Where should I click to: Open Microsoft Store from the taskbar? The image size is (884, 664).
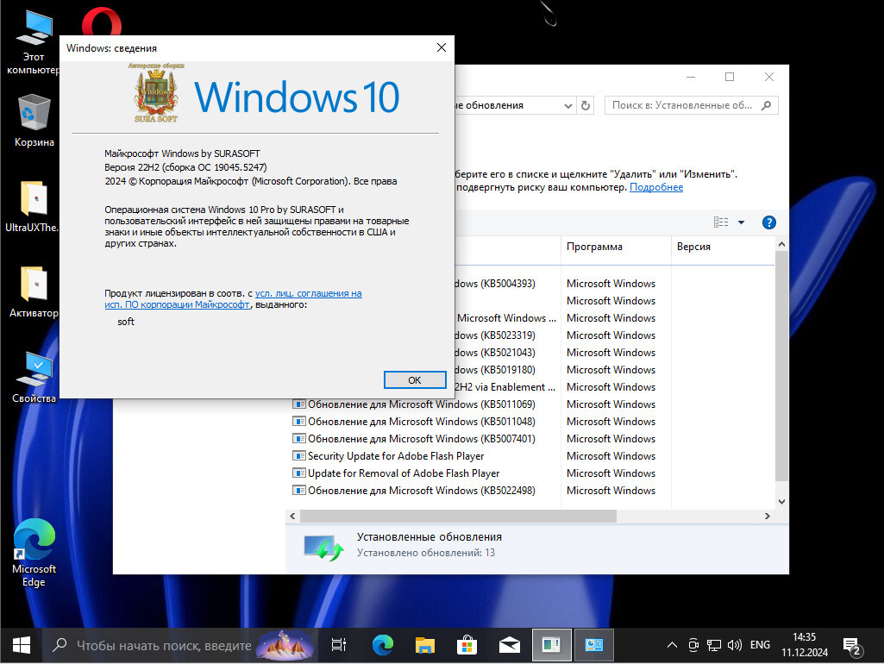pyautogui.click(x=467, y=645)
